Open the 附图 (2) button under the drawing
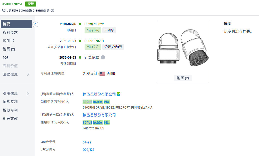Screen dimensions: 259x156 183,78
